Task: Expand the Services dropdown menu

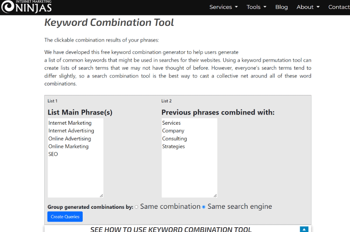Action: click(224, 7)
